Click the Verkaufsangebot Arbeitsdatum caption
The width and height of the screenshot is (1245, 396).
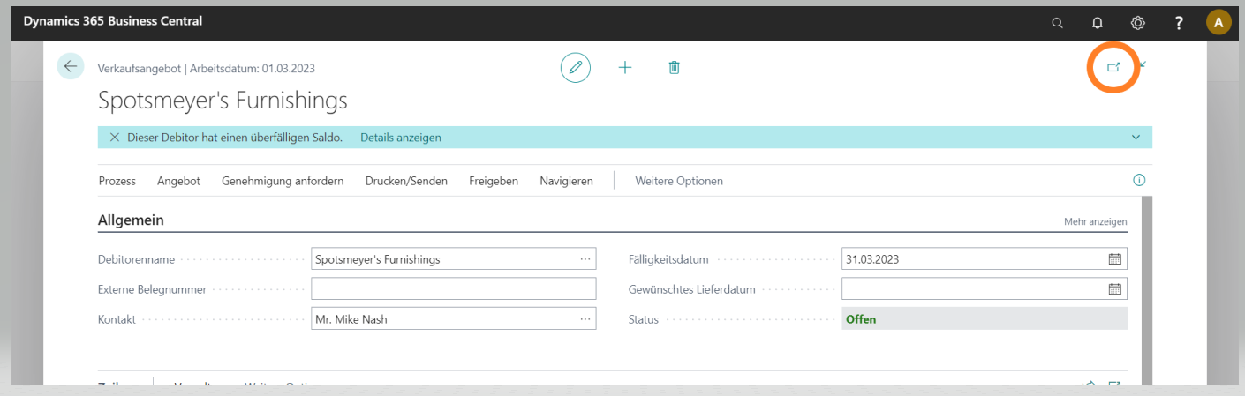point(207,68)
